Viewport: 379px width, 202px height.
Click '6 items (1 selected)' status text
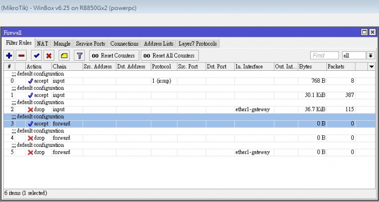[26, 193]
